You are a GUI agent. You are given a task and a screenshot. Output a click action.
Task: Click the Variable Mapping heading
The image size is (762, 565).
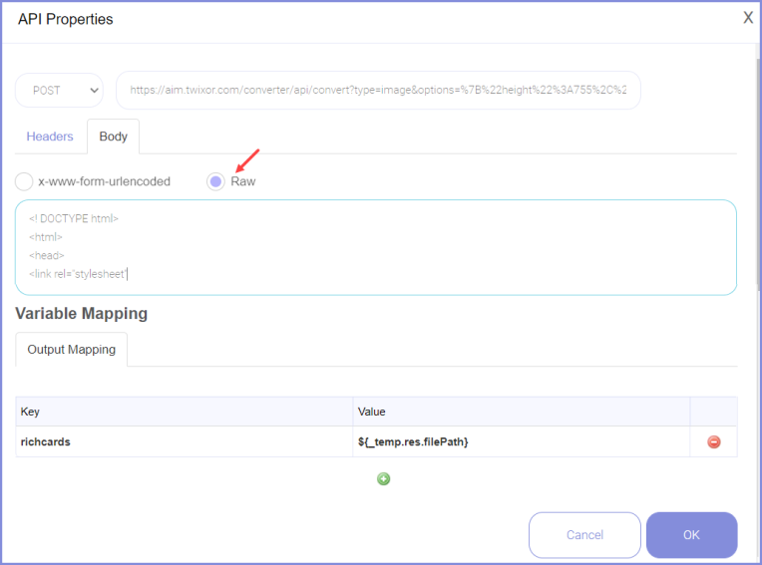pos(82,314)
